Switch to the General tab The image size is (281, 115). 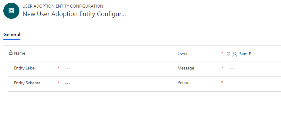12,35
